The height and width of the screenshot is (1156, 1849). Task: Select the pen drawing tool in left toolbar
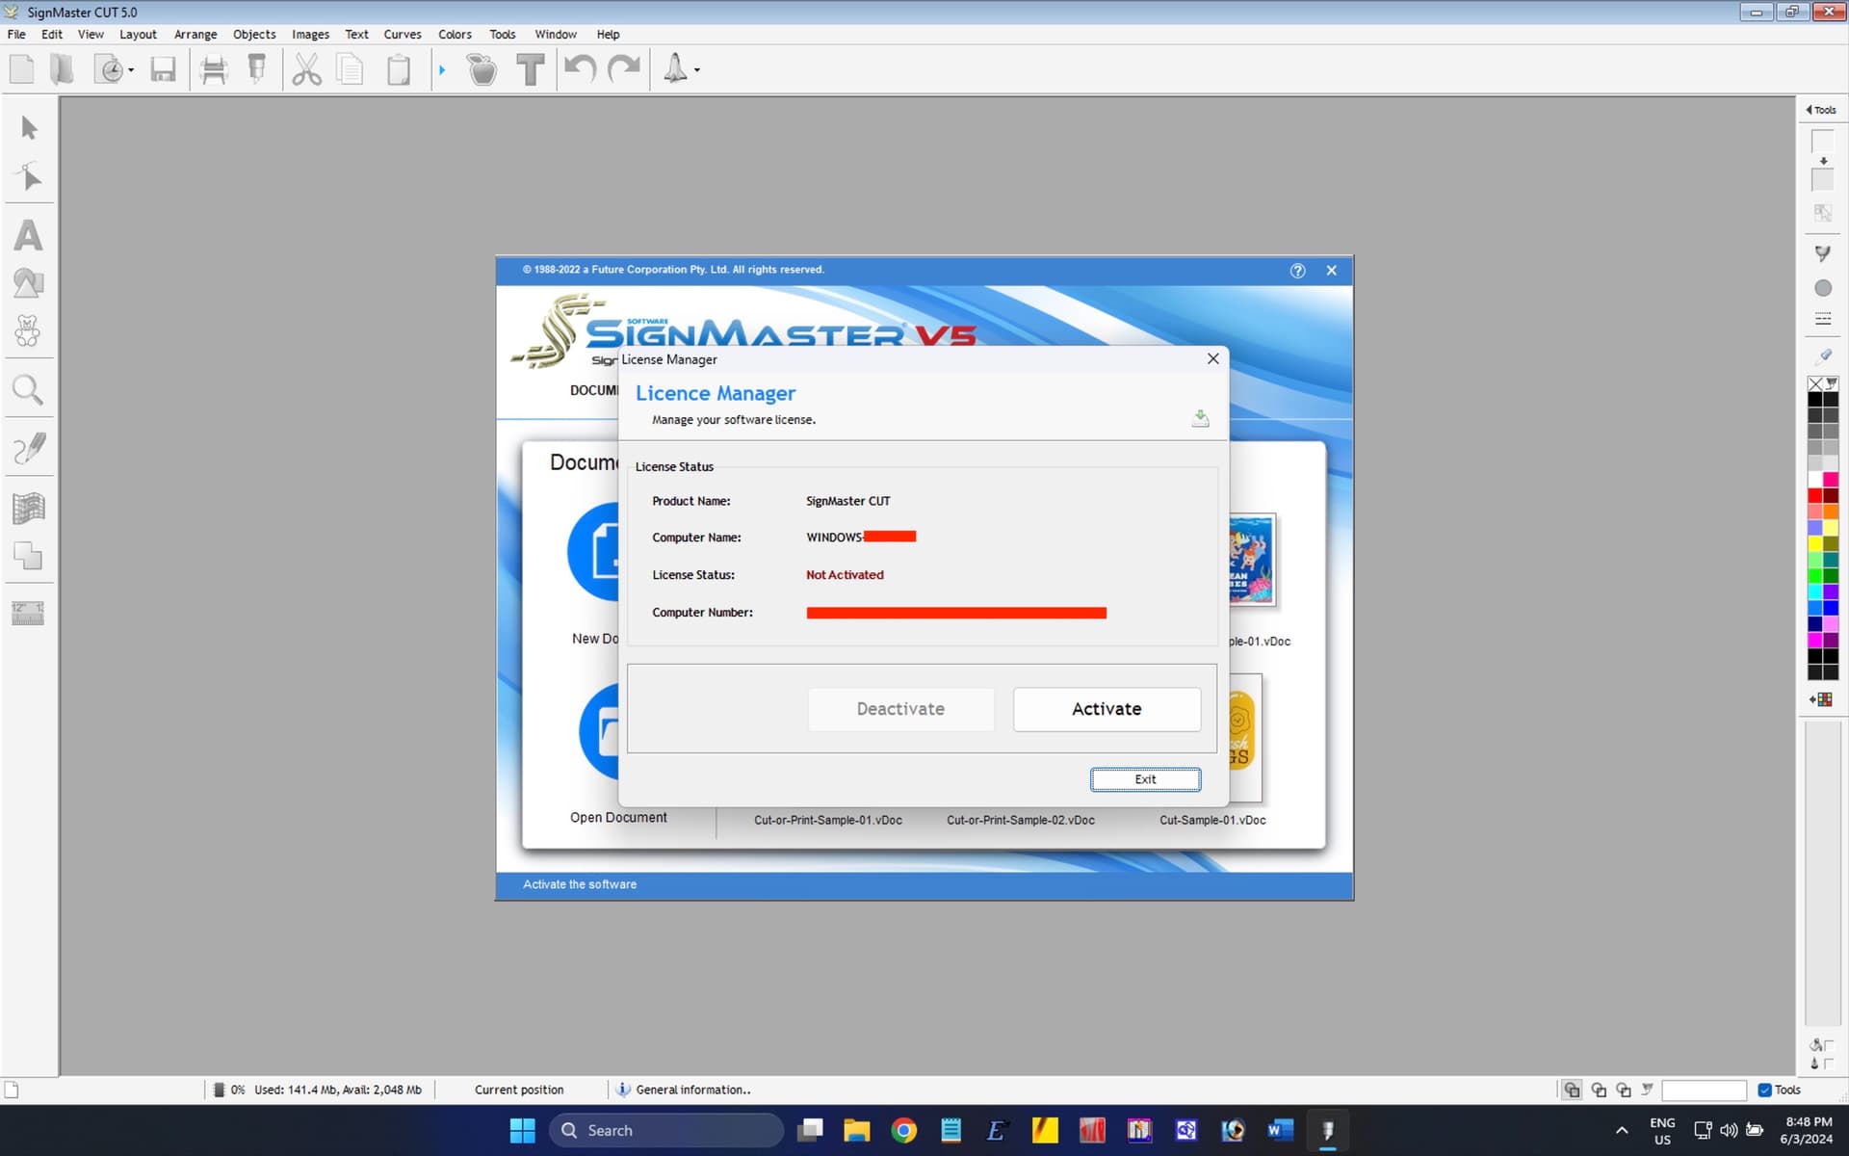(29, 448)
